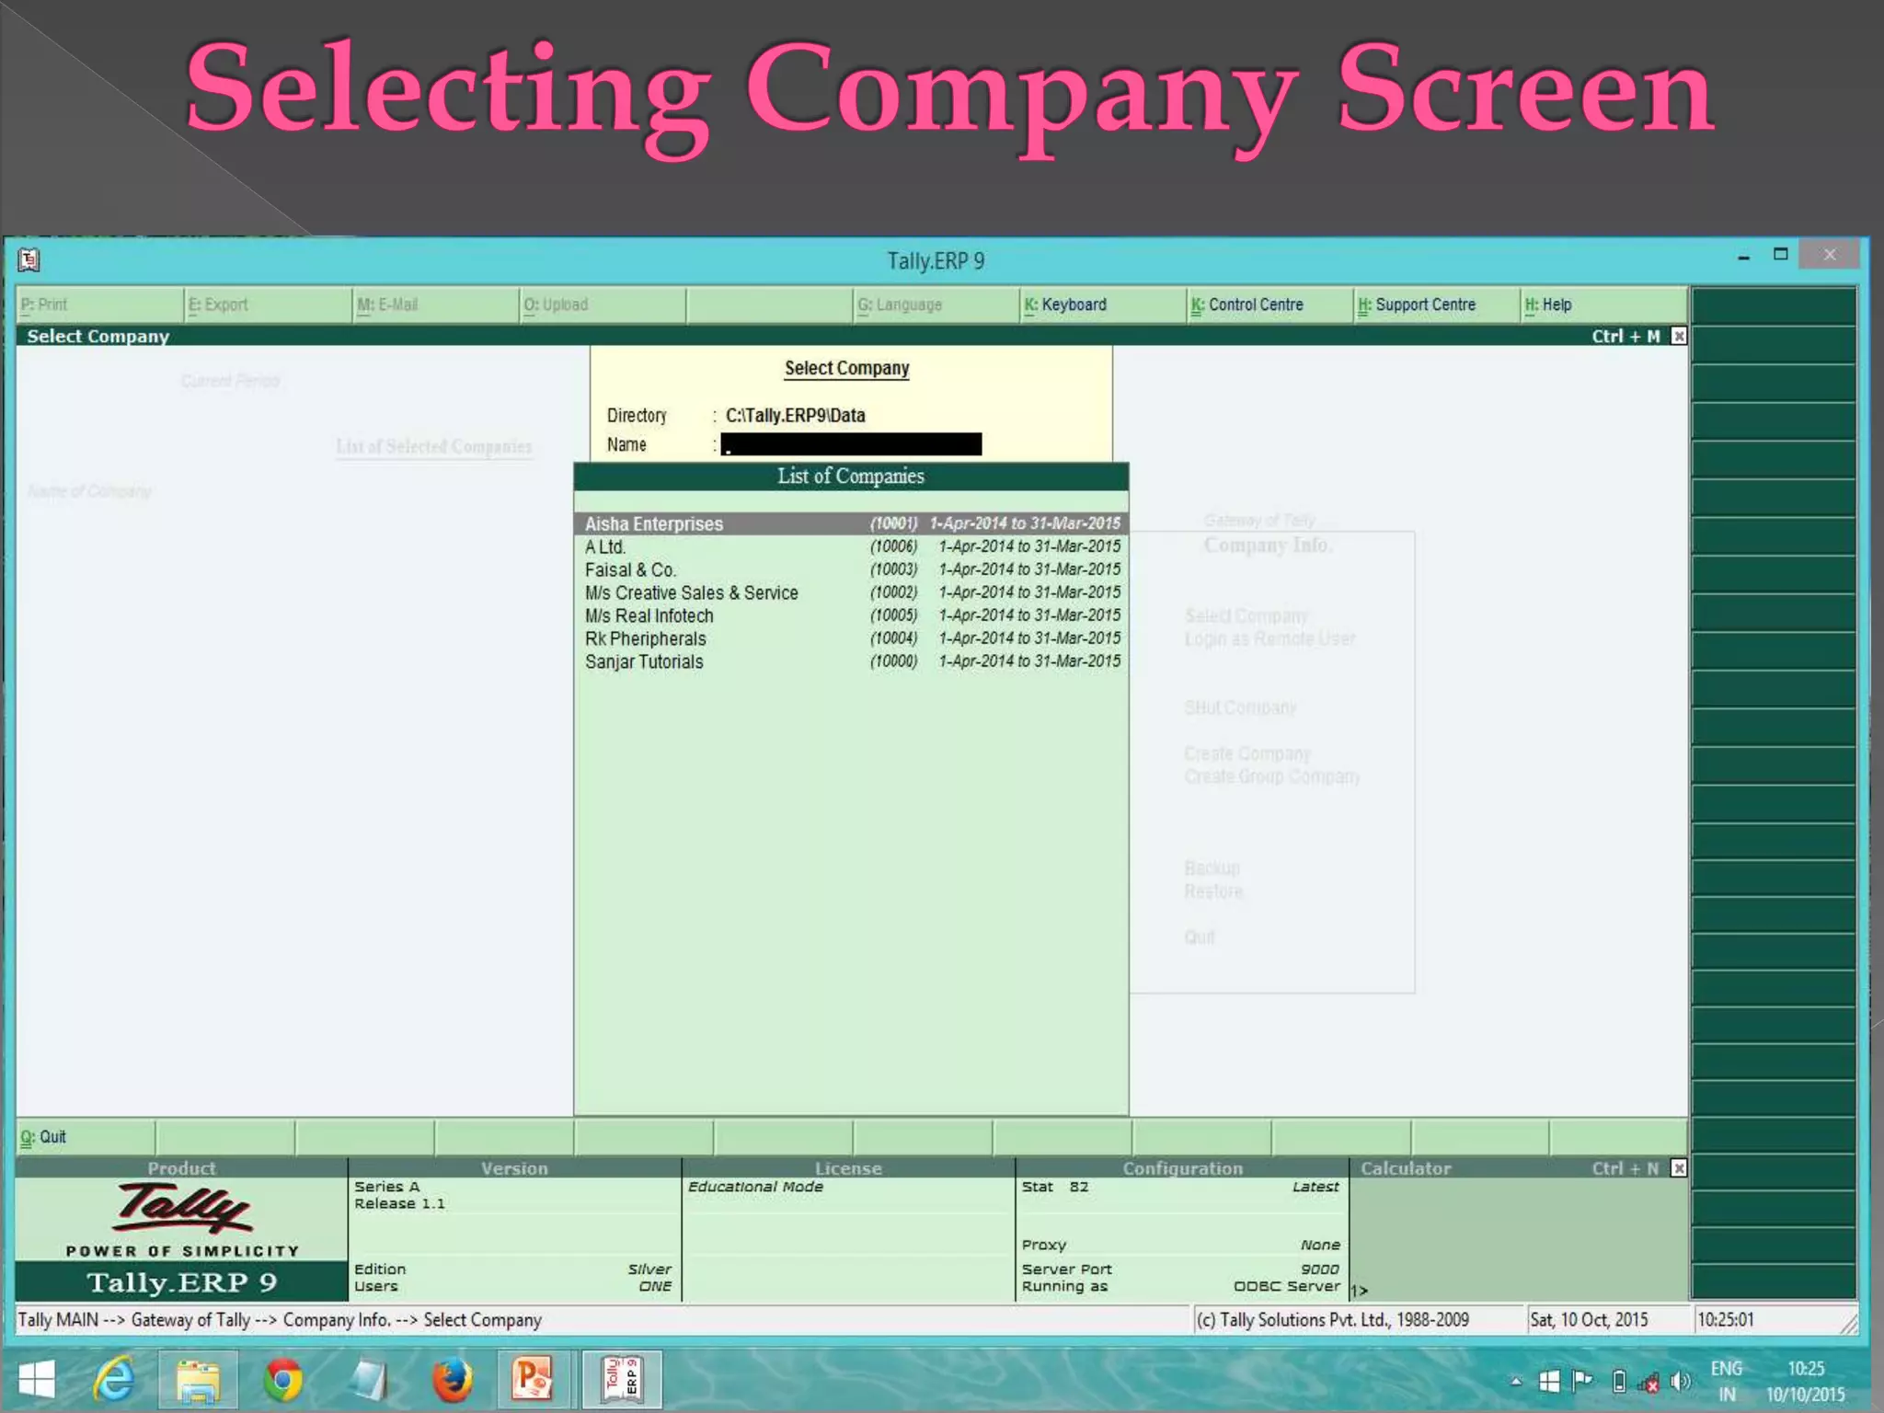Click the Tally application icon in title bar

pyautogui.click(x=29, y=261)
